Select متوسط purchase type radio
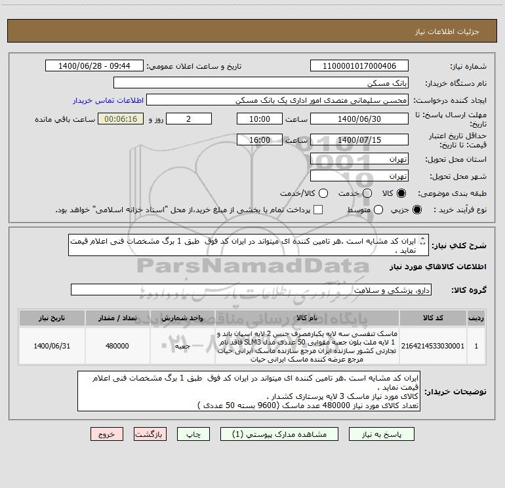The image size is (505, 488). pyautogui.click(x=378, y=210)
